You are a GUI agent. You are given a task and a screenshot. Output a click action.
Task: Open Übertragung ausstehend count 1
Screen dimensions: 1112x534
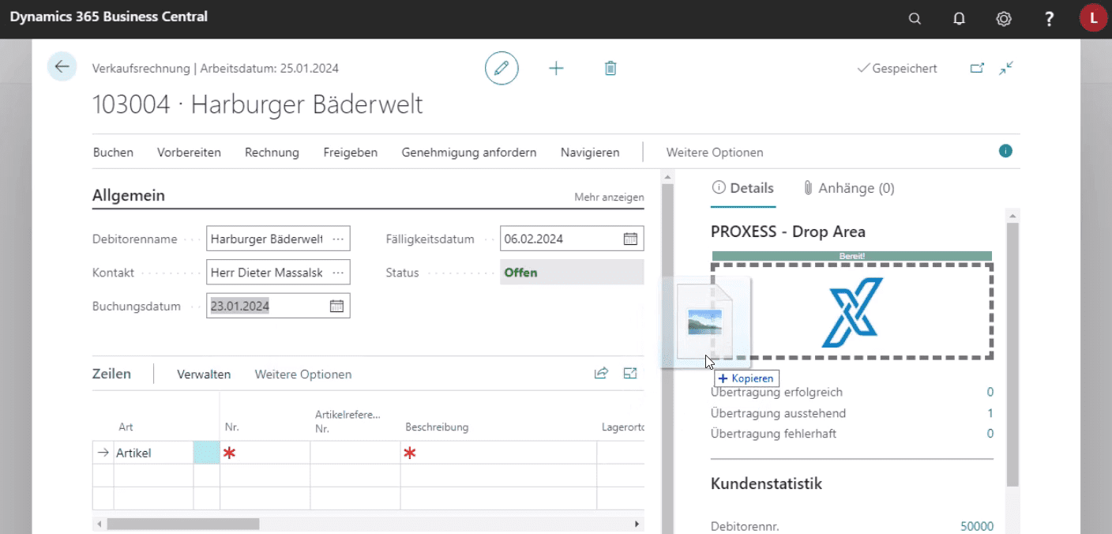pos(990,412)
